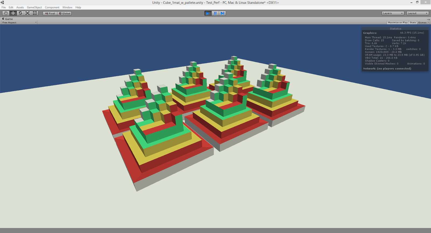
Task: Toggle the Global handle rotation button
Action: (64, 13)
